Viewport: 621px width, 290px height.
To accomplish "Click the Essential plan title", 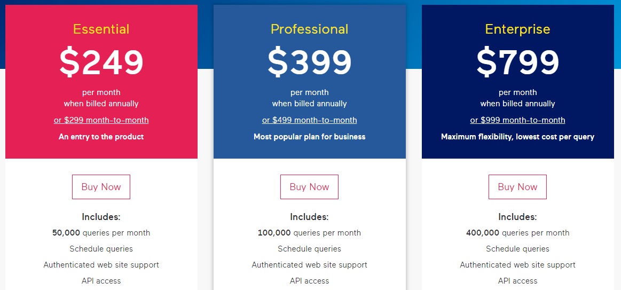I will [x=101, y=29].
